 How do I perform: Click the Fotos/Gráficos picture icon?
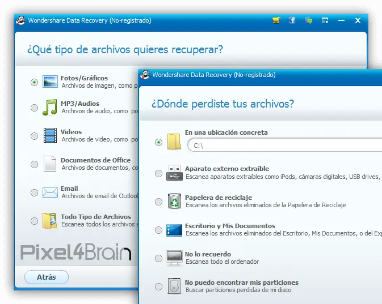click(x=50, y=82)
